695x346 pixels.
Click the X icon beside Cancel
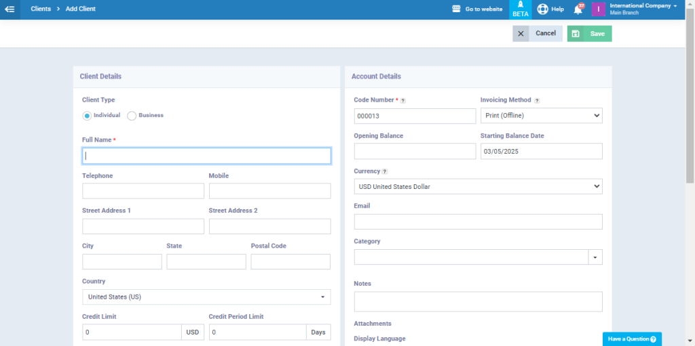(x=521, y=34)
